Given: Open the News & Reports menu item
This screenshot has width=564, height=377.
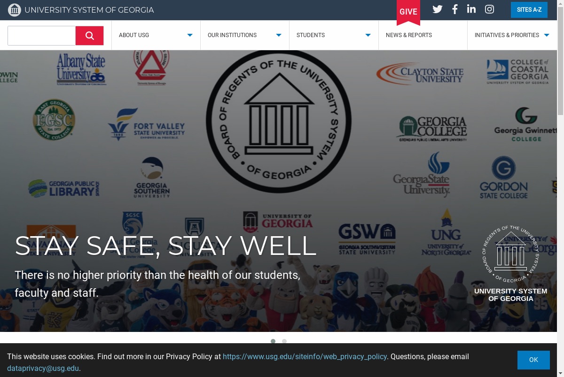Looking at the screenshot, I should coord(409,35).
